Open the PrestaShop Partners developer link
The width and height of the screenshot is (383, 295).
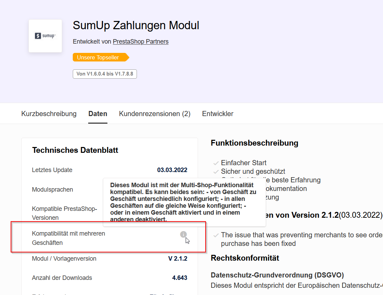(140, 42)
